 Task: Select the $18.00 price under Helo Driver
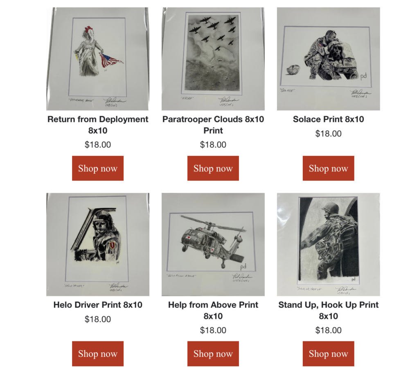(98, 319)
